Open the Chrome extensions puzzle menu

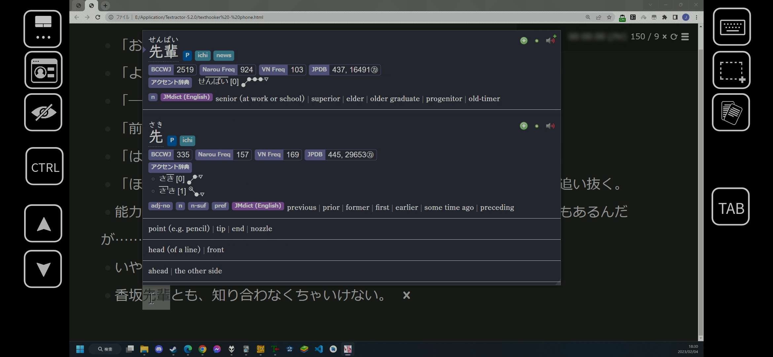tap(665, 17)
